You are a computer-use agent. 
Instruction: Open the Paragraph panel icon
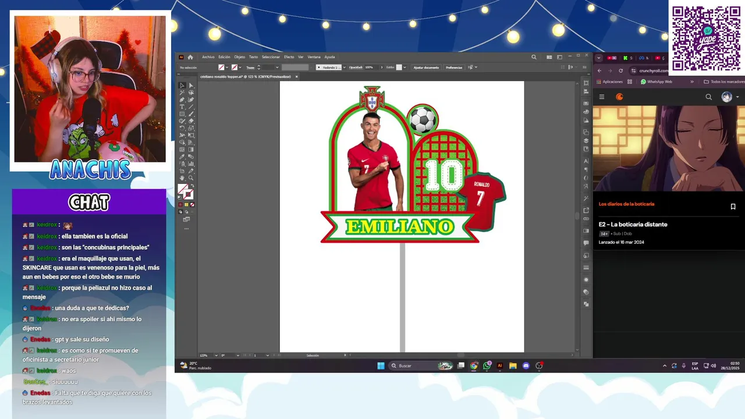(586, 169)
